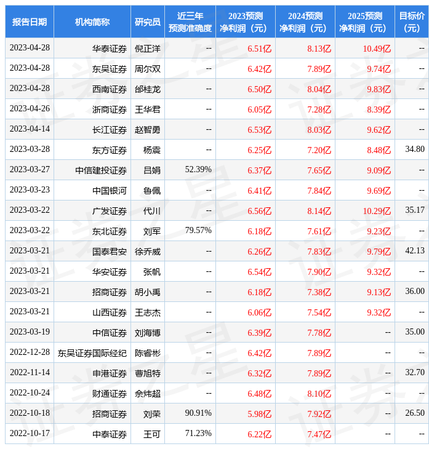Screen dimensions: 429x449
Task: Click the 10.49亿 forecast value
Action: tap(377, 49)
